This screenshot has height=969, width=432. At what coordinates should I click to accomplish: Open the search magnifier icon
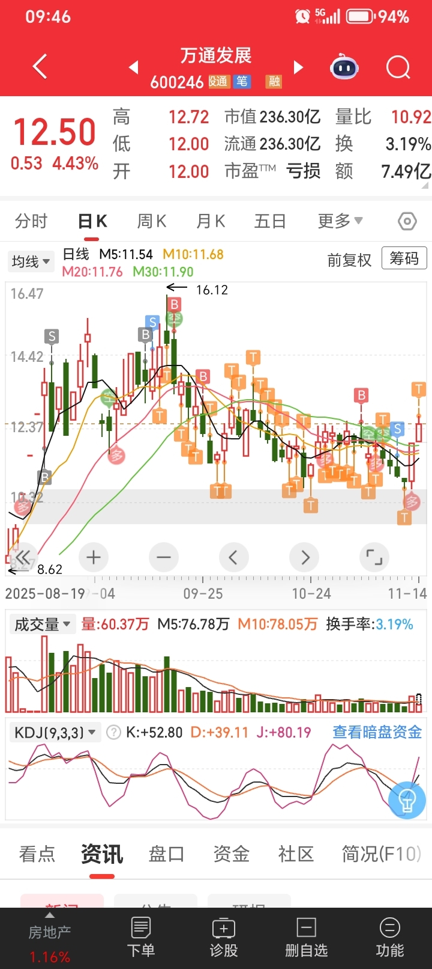coord(398,67)
